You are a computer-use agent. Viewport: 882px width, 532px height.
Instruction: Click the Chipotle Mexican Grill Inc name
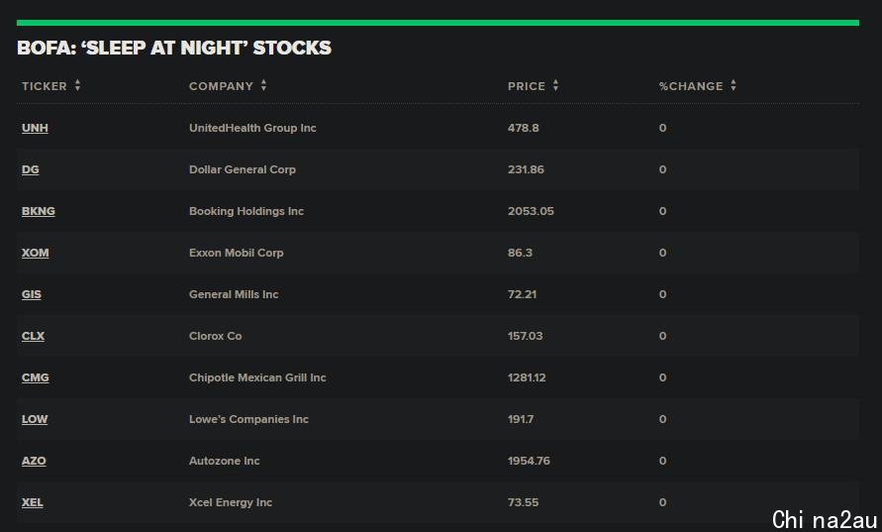point(257,378)
